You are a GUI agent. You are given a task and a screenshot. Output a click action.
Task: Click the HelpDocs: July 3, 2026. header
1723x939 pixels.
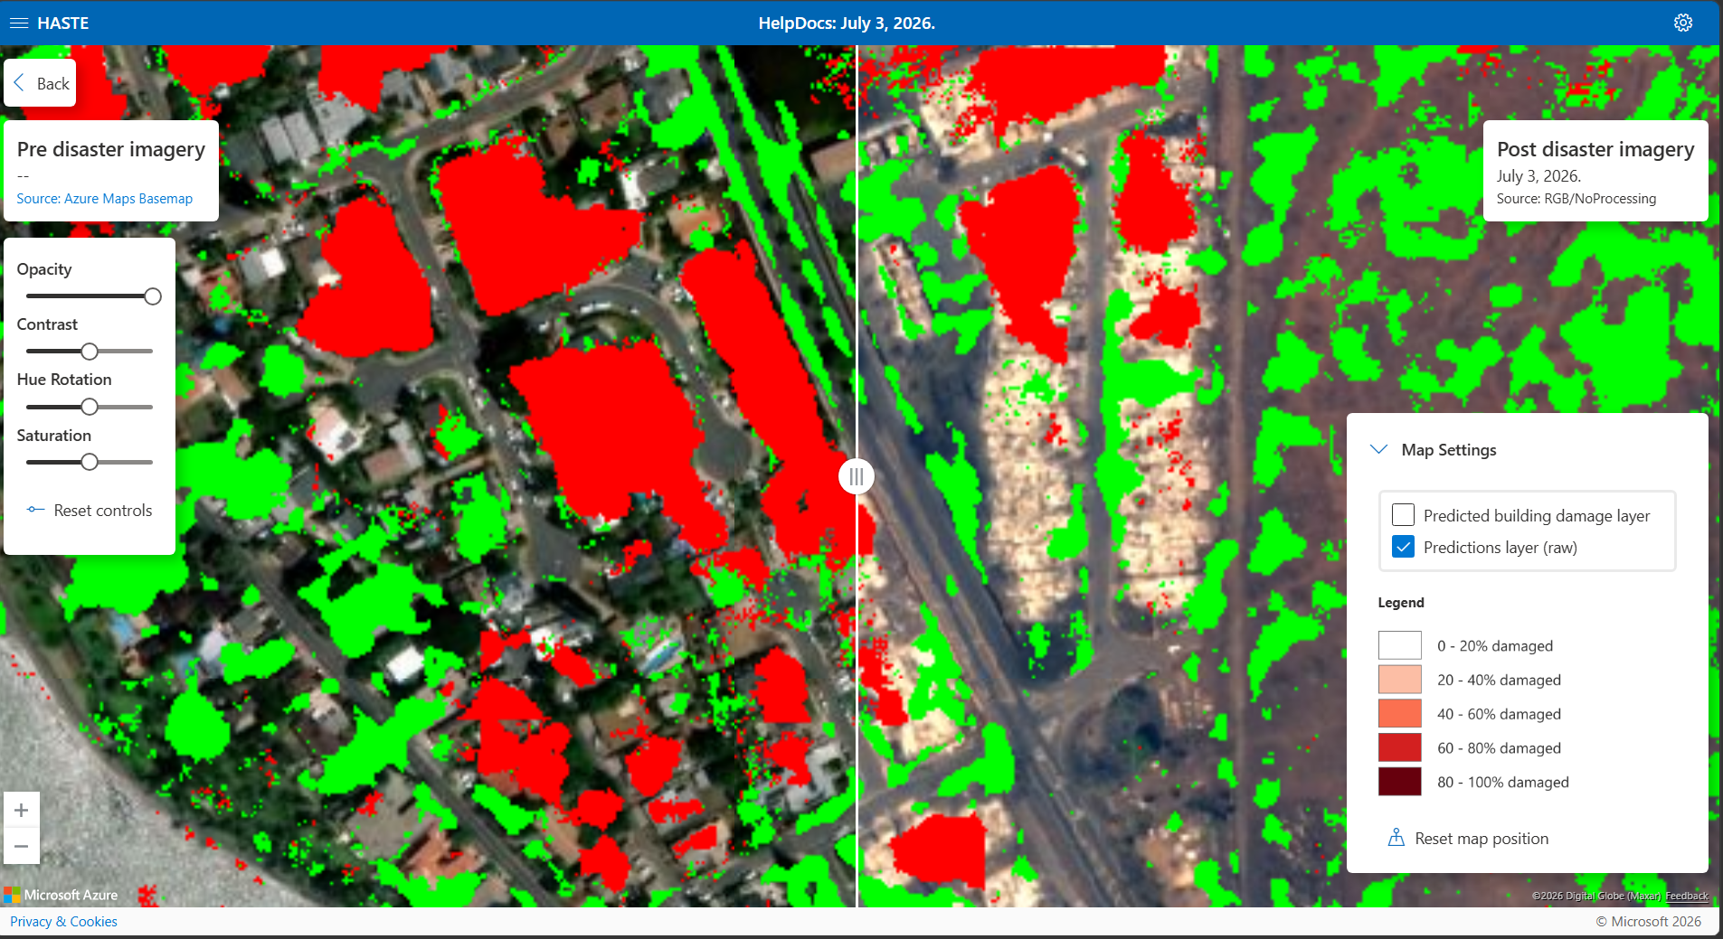(x=847, y=23)
